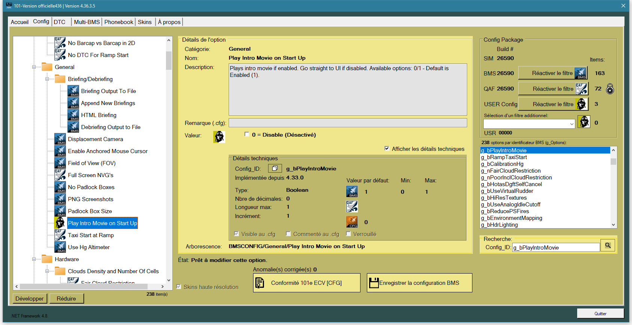The height and width of the screenshot is (325, 632).
Task: Click the QAF icon beside No Barcap vs Barcap in 2D
Action: coord(60,43)
